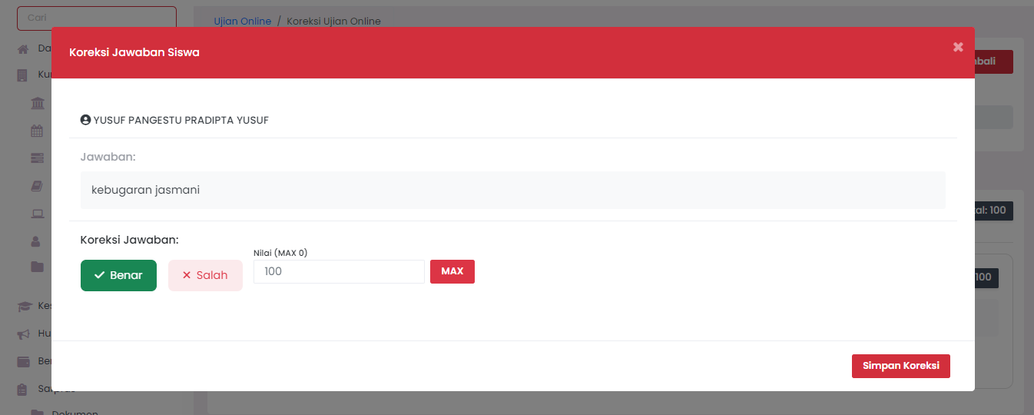Viewport: 1034px width, 415px height.
Task: Mark the answer as Salah
Action: click(205, 275)
